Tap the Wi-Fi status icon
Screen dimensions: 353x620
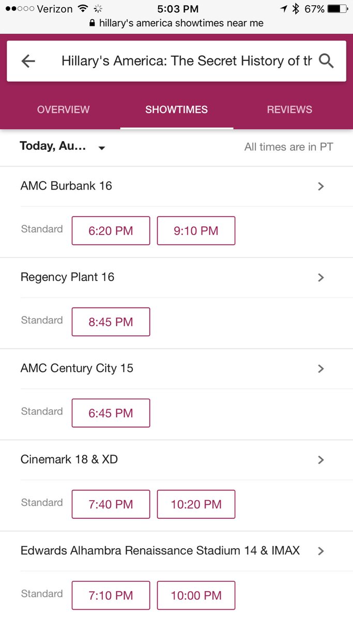click(x=83, y=9)
